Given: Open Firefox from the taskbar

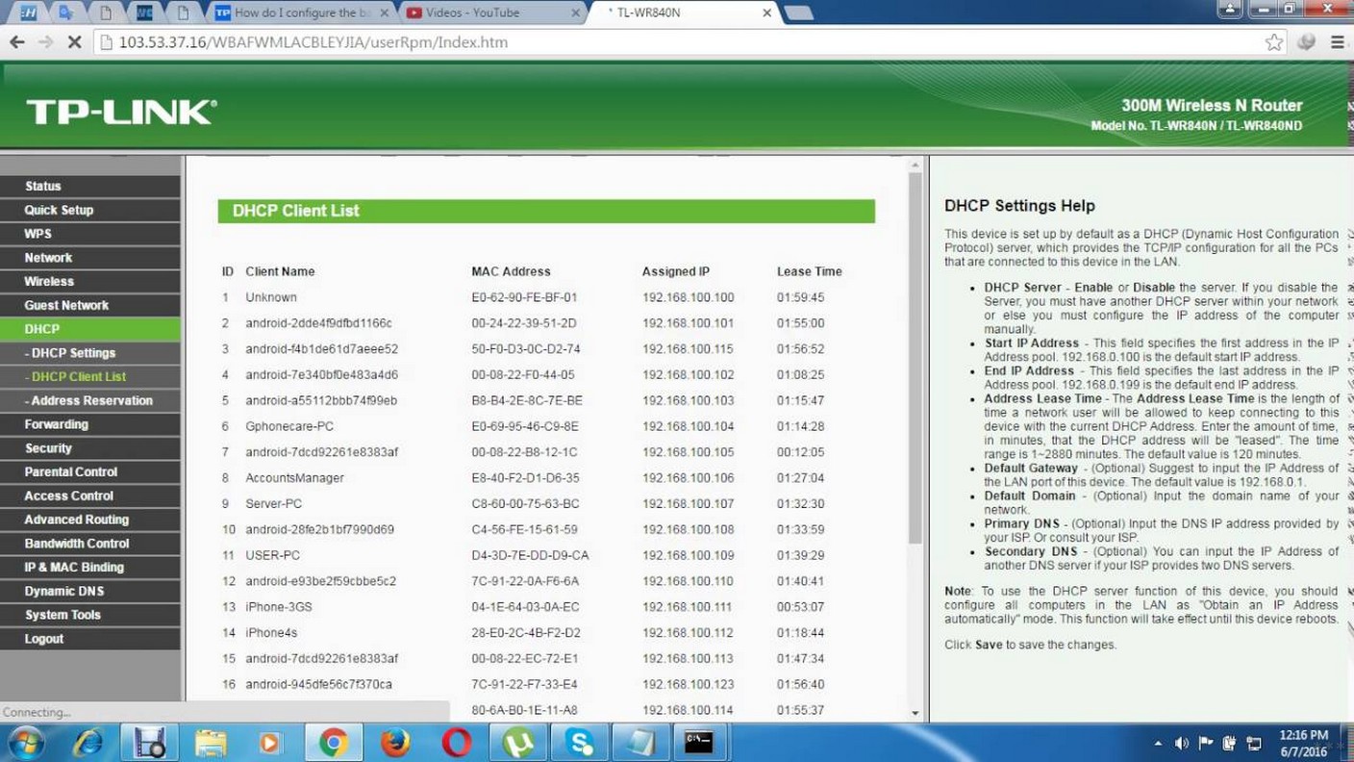Looking at the screenshot, I should [x=394, y=743].
